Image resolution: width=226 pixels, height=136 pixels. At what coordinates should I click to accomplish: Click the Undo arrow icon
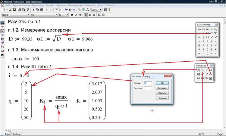pyautogui.click(x=47, y=10)
